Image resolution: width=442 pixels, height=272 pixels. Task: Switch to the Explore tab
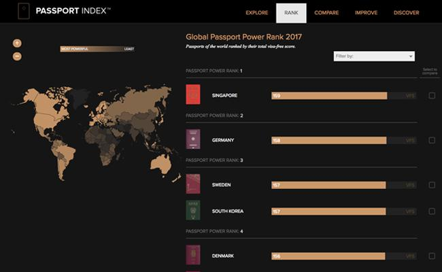(x=256, y=12)
